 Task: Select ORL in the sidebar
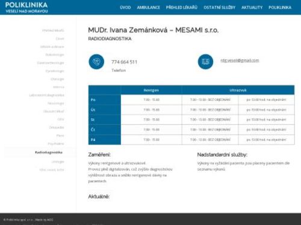click(61, 119)
